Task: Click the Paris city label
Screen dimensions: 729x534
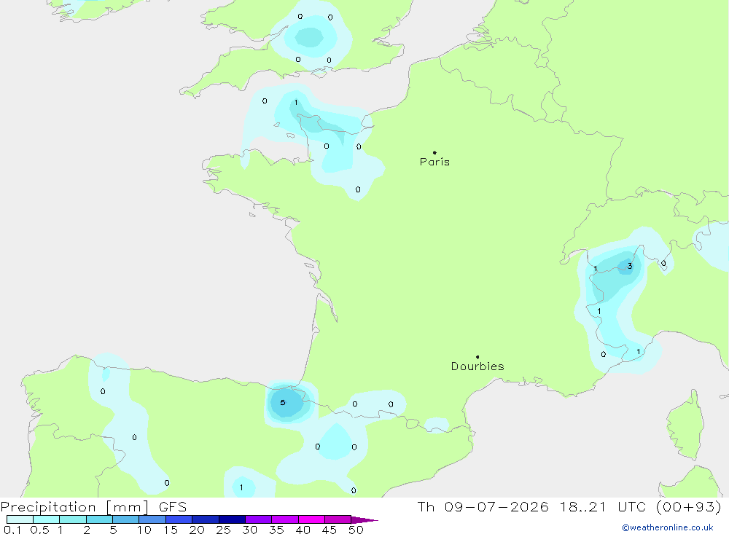Action: click(434, 162)
